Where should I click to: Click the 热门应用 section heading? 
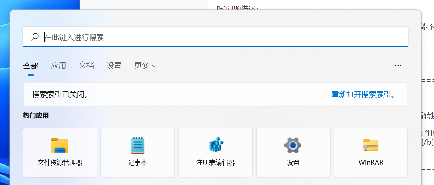pos(36,116)
